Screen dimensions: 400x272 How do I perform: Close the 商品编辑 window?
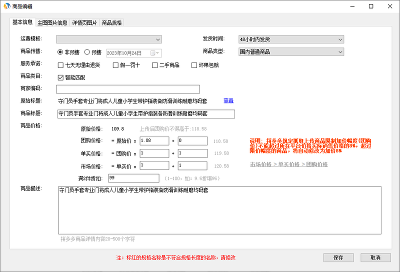(390, 6)
